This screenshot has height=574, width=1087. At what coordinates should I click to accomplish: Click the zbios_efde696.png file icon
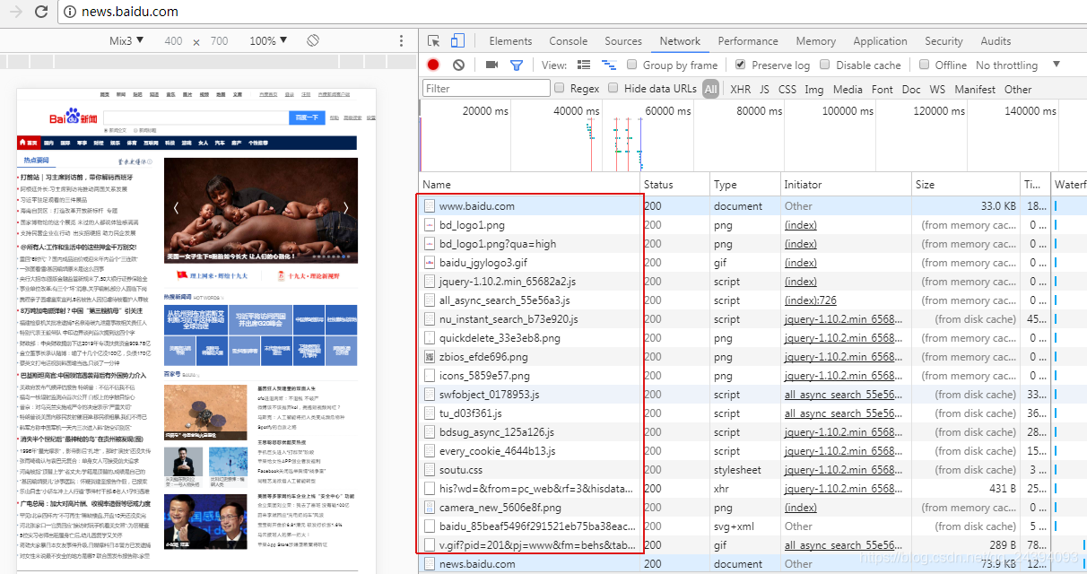[430, 357]
